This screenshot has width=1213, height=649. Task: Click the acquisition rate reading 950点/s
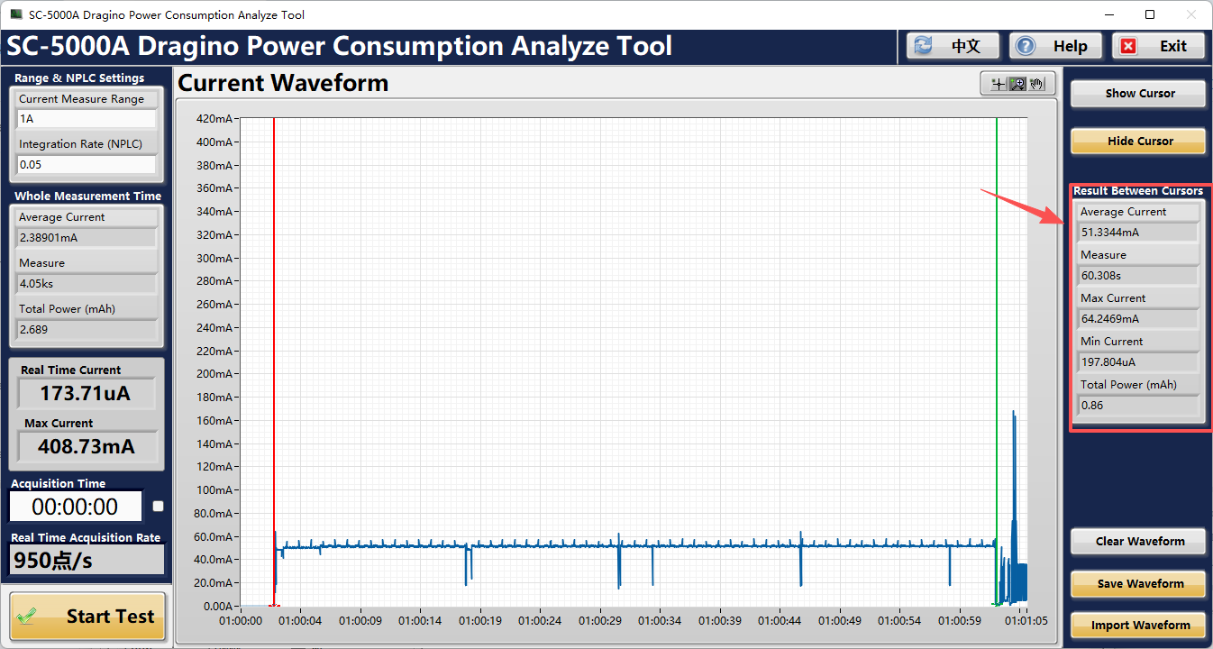tap(87, 561)
